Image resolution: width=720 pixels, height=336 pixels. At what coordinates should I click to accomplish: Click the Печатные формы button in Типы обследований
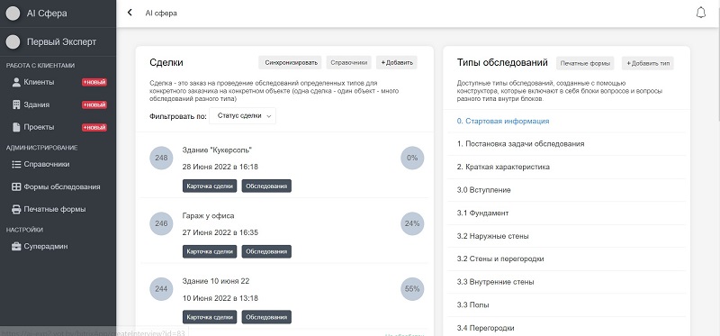(585, 63)
